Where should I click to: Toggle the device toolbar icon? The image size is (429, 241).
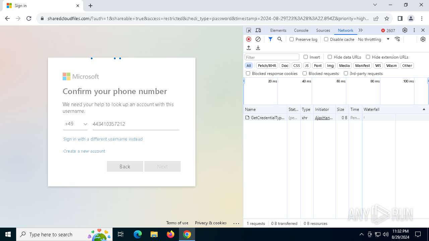258,30
